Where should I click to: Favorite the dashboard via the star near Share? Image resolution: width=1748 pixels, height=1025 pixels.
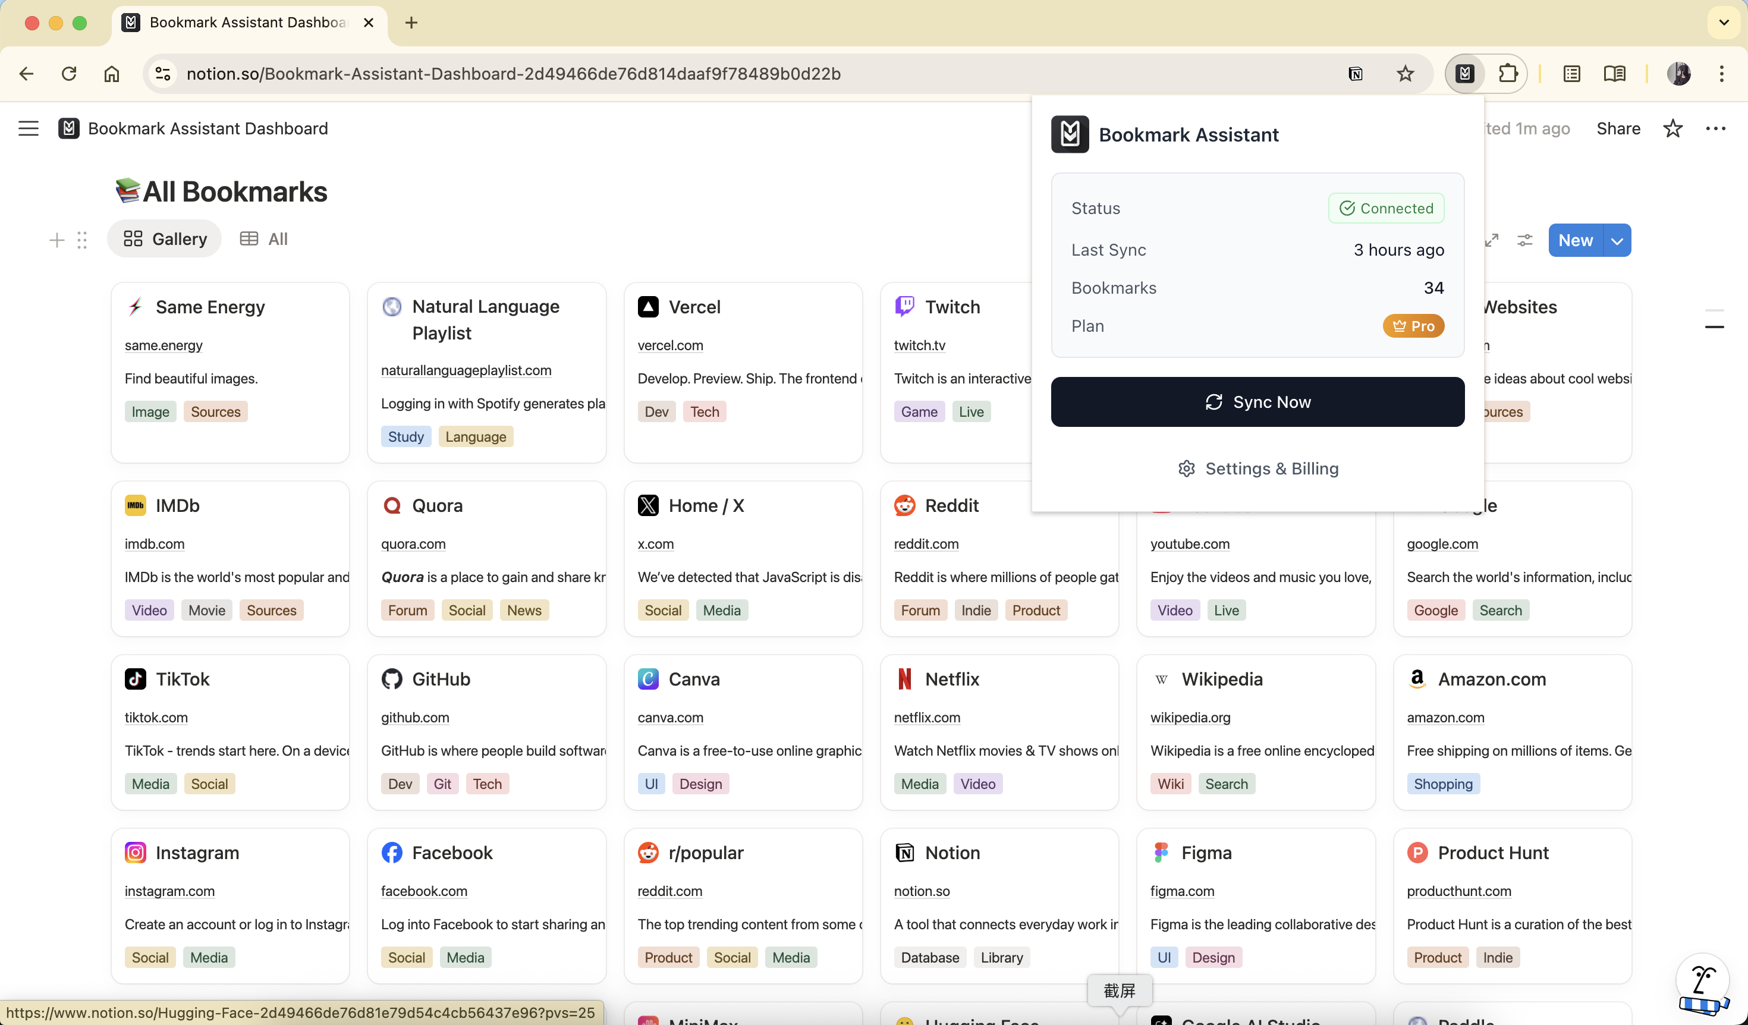tap(1673, 128)
